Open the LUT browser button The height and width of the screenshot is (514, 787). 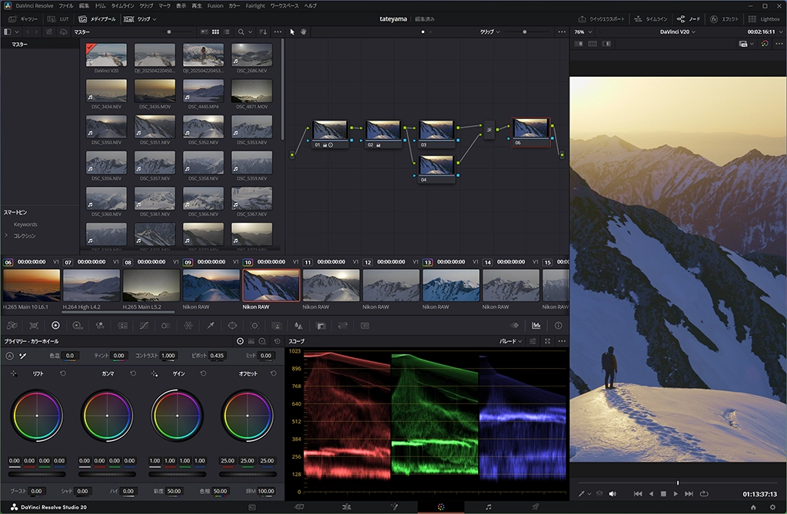[x=59, y=18]
